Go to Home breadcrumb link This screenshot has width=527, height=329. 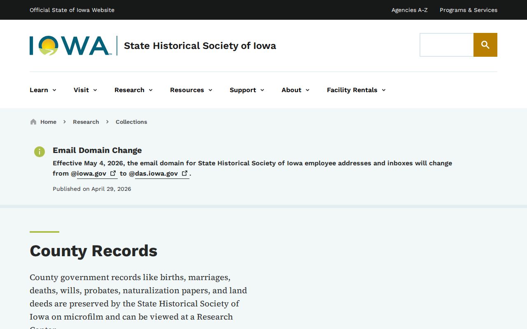pyautogui.click(x=48, y=122)
